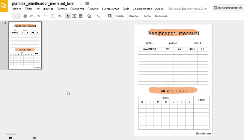Open the Editar menu
Image resolution: width=244 pixels, height=140 pixels.
pos(29,9)
